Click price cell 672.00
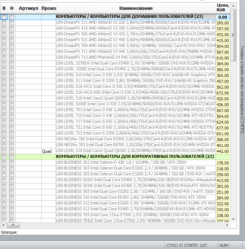Image resolution: width=245 pixels, height=249 pixels. pyautogui.click(x=223, y=93)
